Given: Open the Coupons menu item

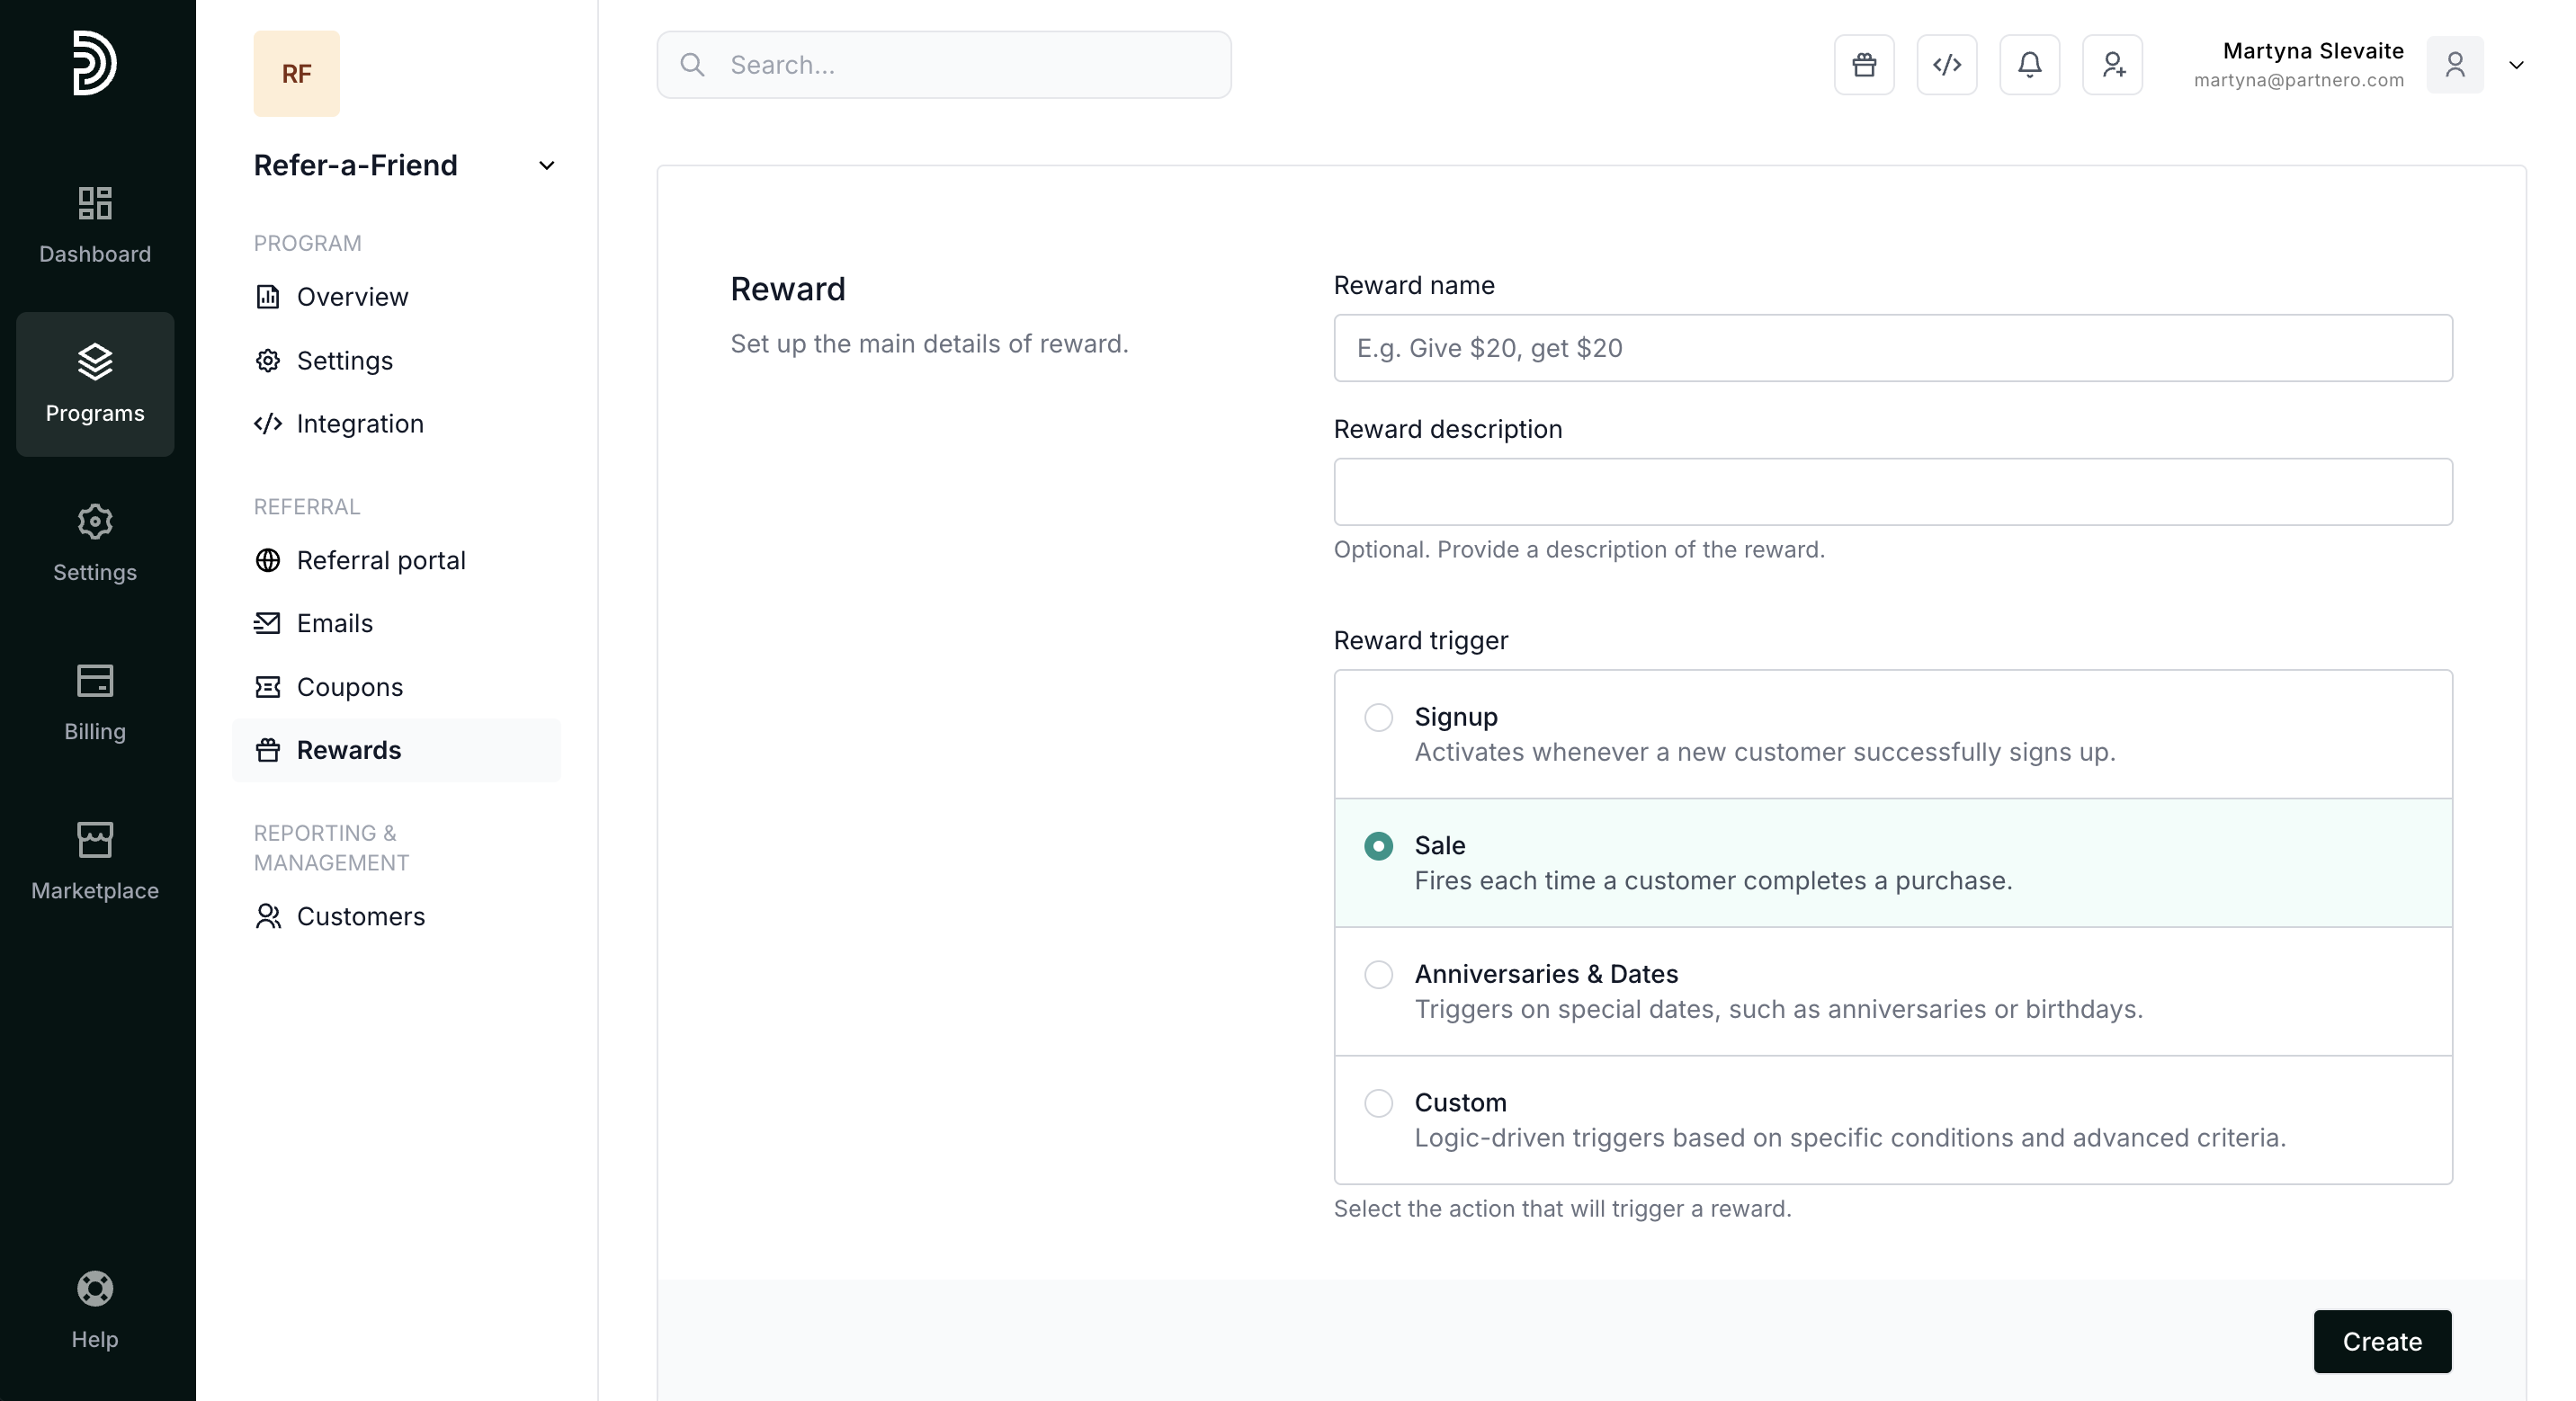Looking at the screenshot, I should pos(349,687).
